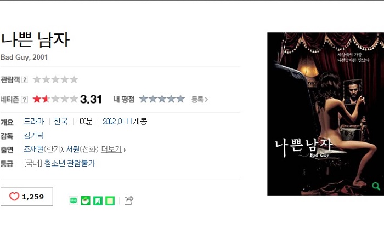Image resolution: width=384 pixels, height=241 pixels.
Task: Click the 청소년 관람불가 rating link
Action: 69,163
